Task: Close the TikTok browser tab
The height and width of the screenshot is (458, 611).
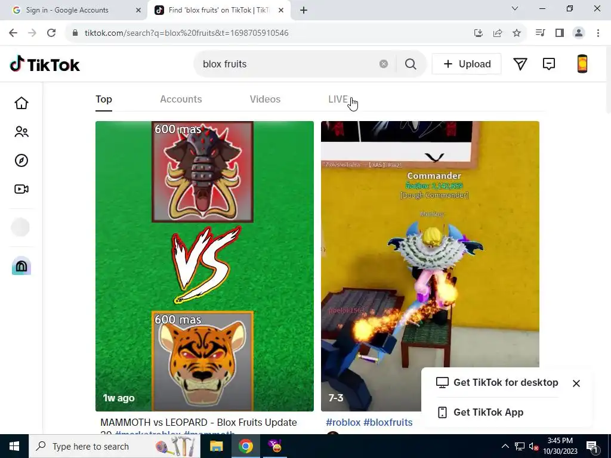Action: 281,10
